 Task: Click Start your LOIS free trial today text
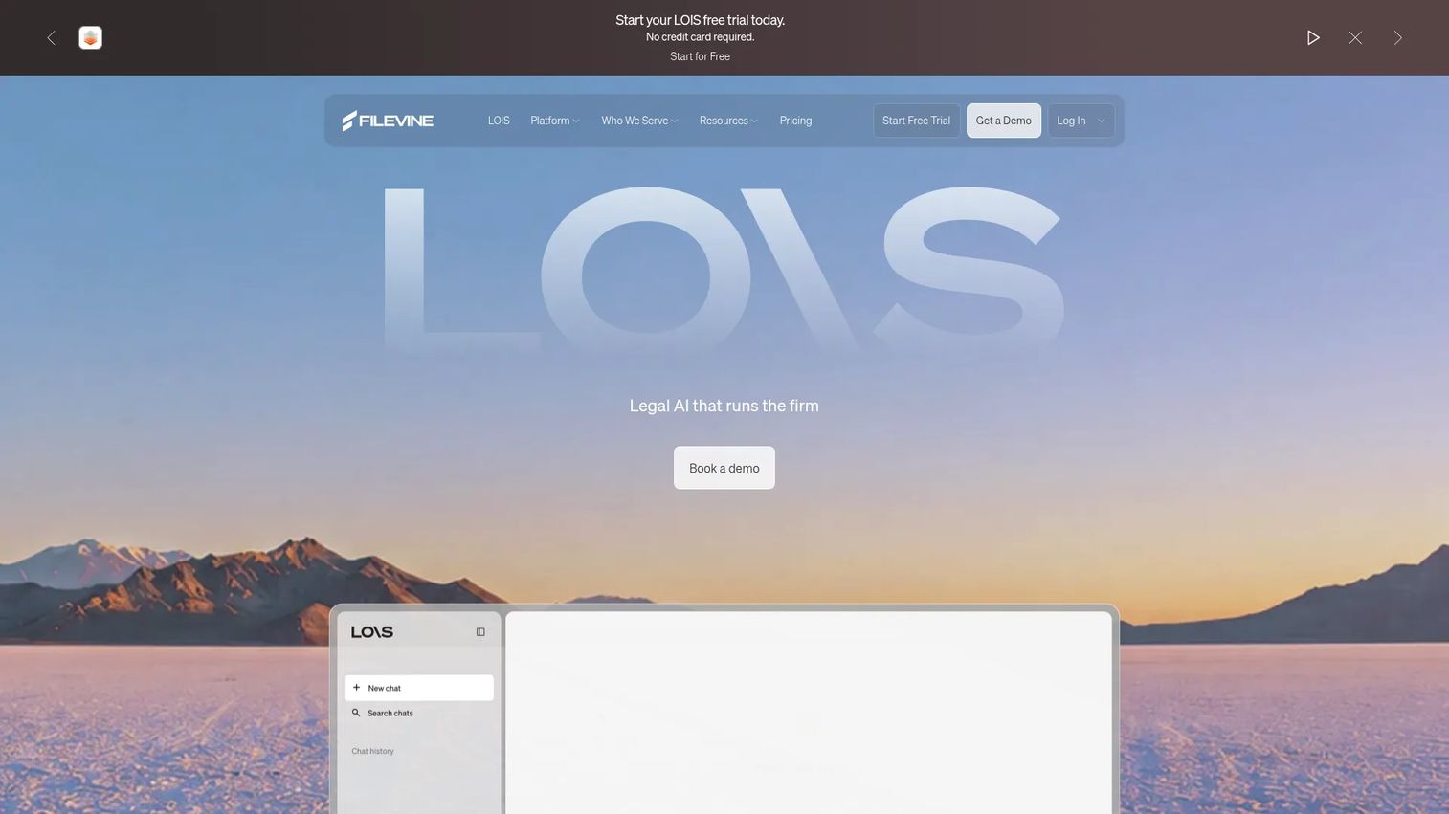(x=700, y=20)
